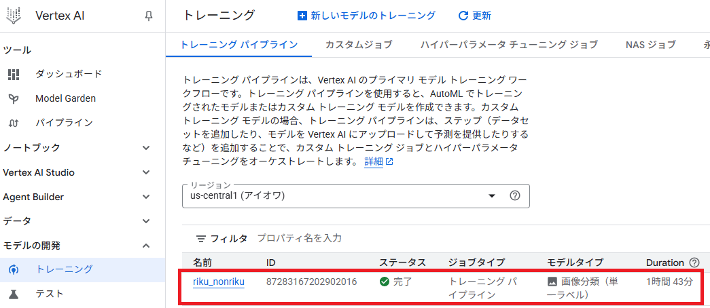Select the トレーニング パイプライン tab
This screenshot has height=308, width=710.
239,45
